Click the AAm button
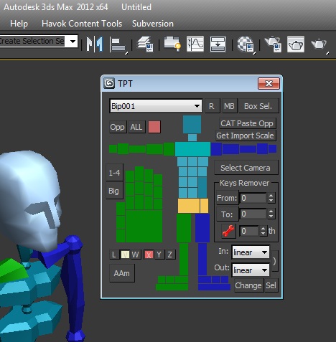The image size is (336, 342). pyautogui.click(x=122, y=273)
